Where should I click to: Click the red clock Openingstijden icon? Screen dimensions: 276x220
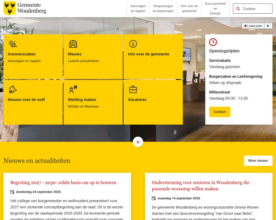coord(213,42)
